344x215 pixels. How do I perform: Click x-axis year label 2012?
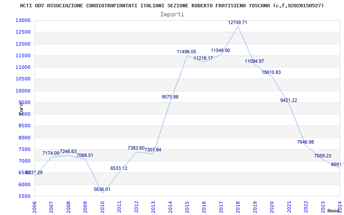tap(136, 207)
